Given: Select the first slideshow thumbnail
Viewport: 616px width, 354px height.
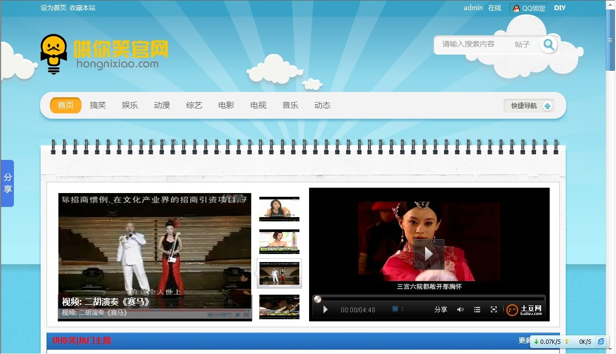Looking at the screenshot, I should coord(279,209).
